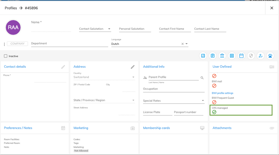
Task: Click the shield privacy icon
Action: [251, 56]
